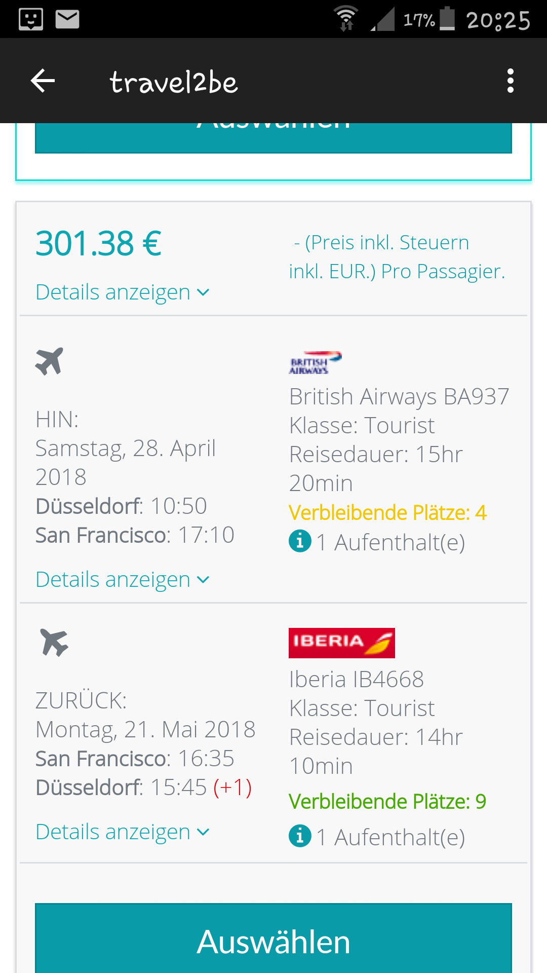
Task: Tap the Wi-Fi status icon
Action: pyautogui.click(x=346, y=19)
